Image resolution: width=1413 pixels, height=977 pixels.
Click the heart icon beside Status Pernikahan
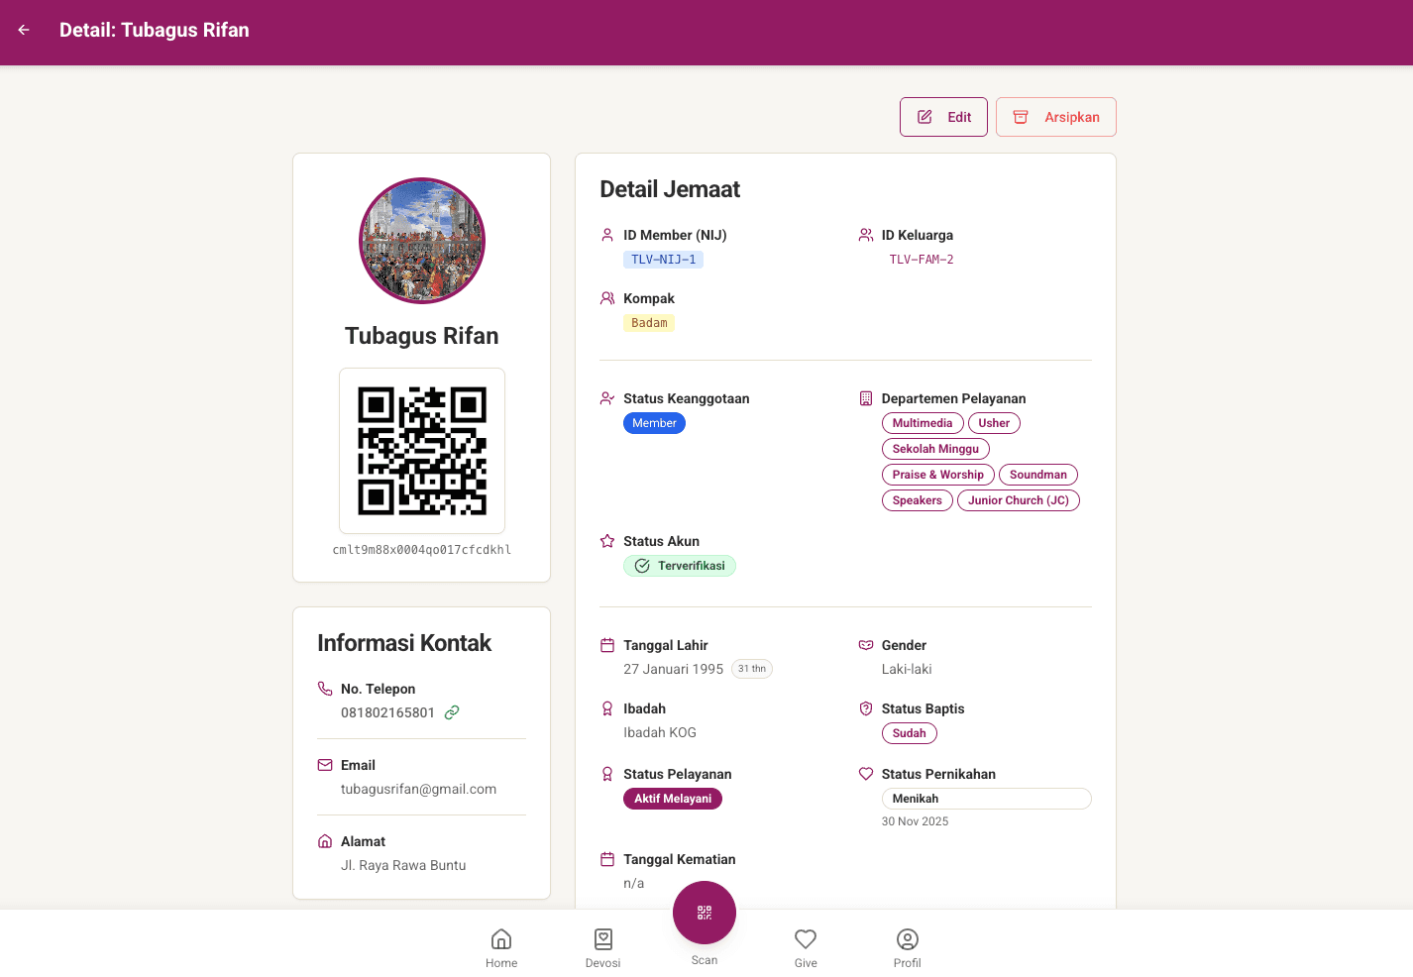pos(866,774)
